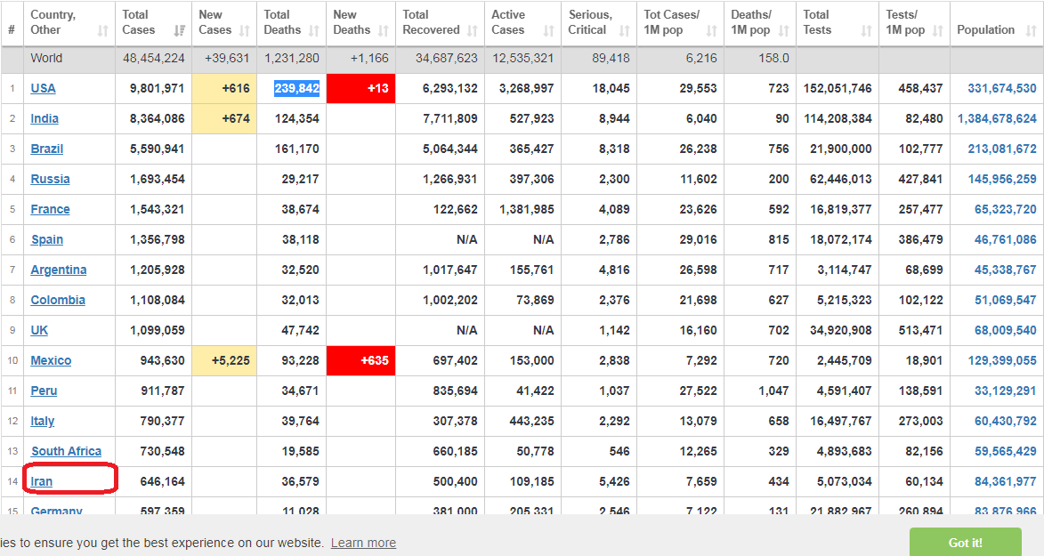Click South Africa total recovered 660,185
This screenshot has height=556, width=1044.
pos(456,451)
